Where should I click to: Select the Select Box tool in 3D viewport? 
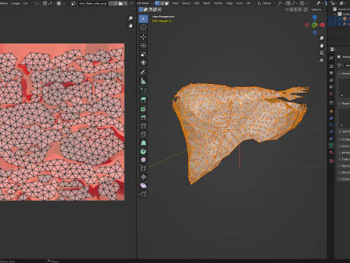tap(144, 19)
